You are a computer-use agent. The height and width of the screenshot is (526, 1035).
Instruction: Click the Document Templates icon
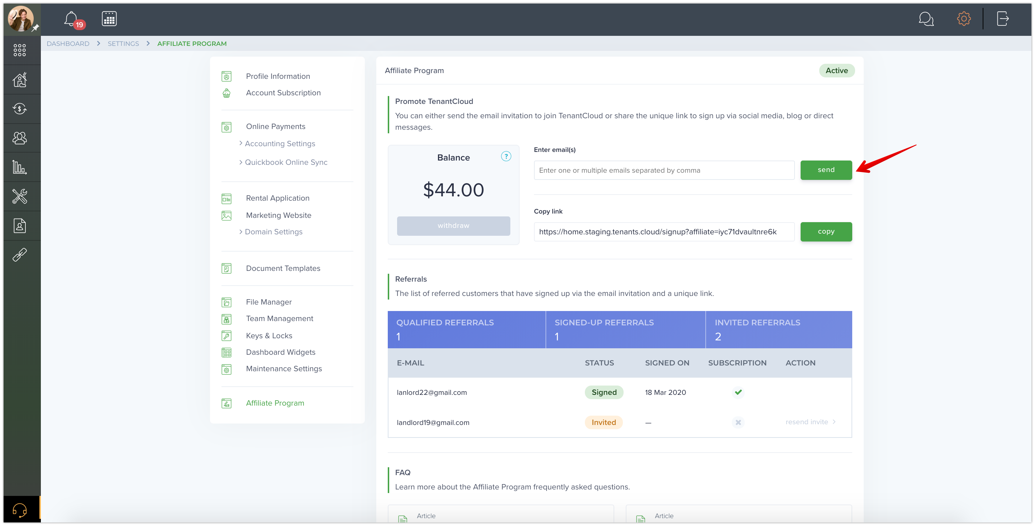click(226, 268)
